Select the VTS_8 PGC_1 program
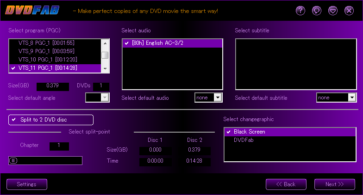 (x=55, y=43)
